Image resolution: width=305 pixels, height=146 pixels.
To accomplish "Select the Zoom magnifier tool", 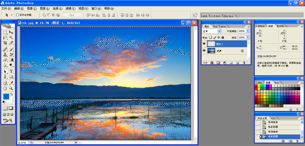I will pyautogui.click(x=11, y=88).
